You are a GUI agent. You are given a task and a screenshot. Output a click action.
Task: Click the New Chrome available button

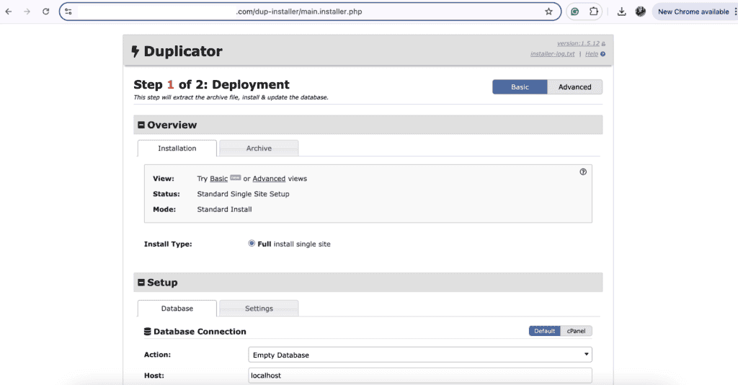pyautogui.click(x=693, y=12)
